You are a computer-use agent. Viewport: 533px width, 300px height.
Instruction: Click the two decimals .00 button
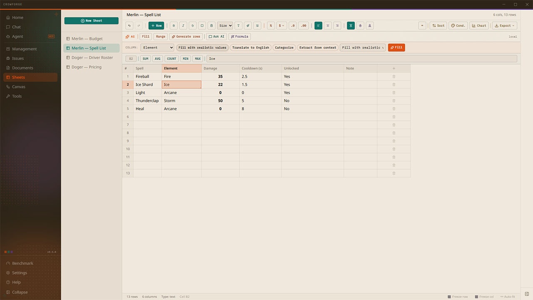pyautogui.click(x=304, y=25)
